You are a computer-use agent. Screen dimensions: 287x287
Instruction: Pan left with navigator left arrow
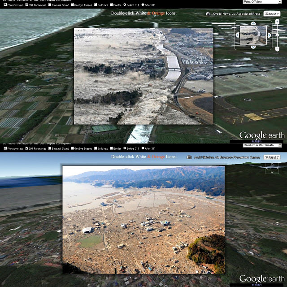coord(237,35)
